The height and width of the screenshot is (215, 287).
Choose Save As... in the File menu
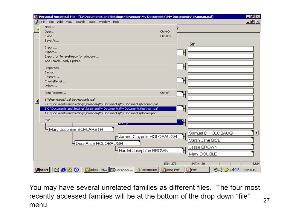click(x=108, y=41)
